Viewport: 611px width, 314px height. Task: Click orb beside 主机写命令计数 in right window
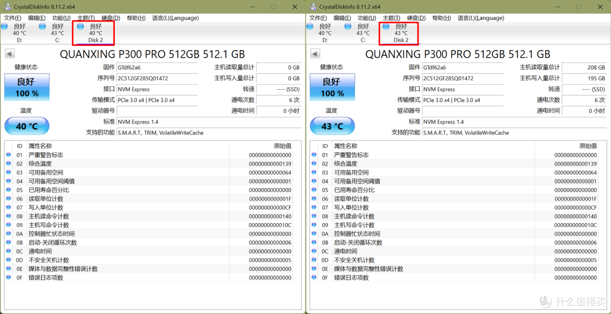[314, 225]
